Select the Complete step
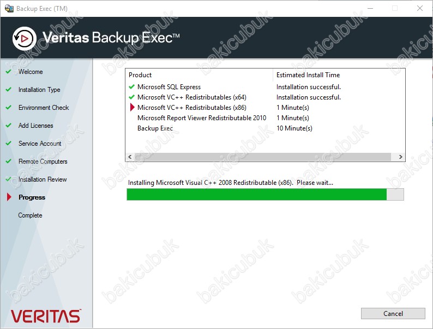Screen dimensions: 433x329 (30, 215)
